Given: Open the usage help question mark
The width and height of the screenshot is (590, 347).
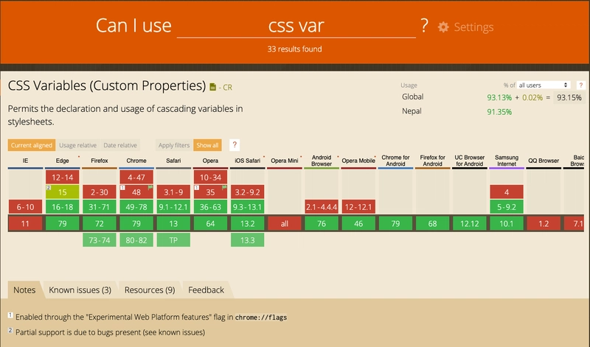Looking at the screenshot, I should point(580,85).
